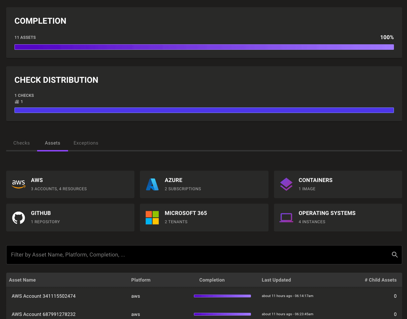Select the Azure subscriptions icon

tap(152, 184)
